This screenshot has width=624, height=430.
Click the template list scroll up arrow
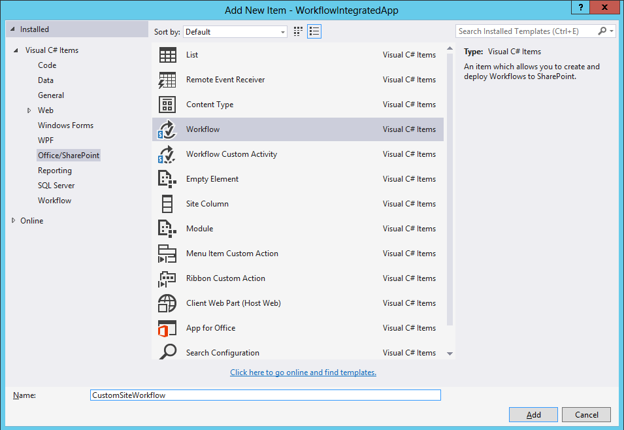450,48
